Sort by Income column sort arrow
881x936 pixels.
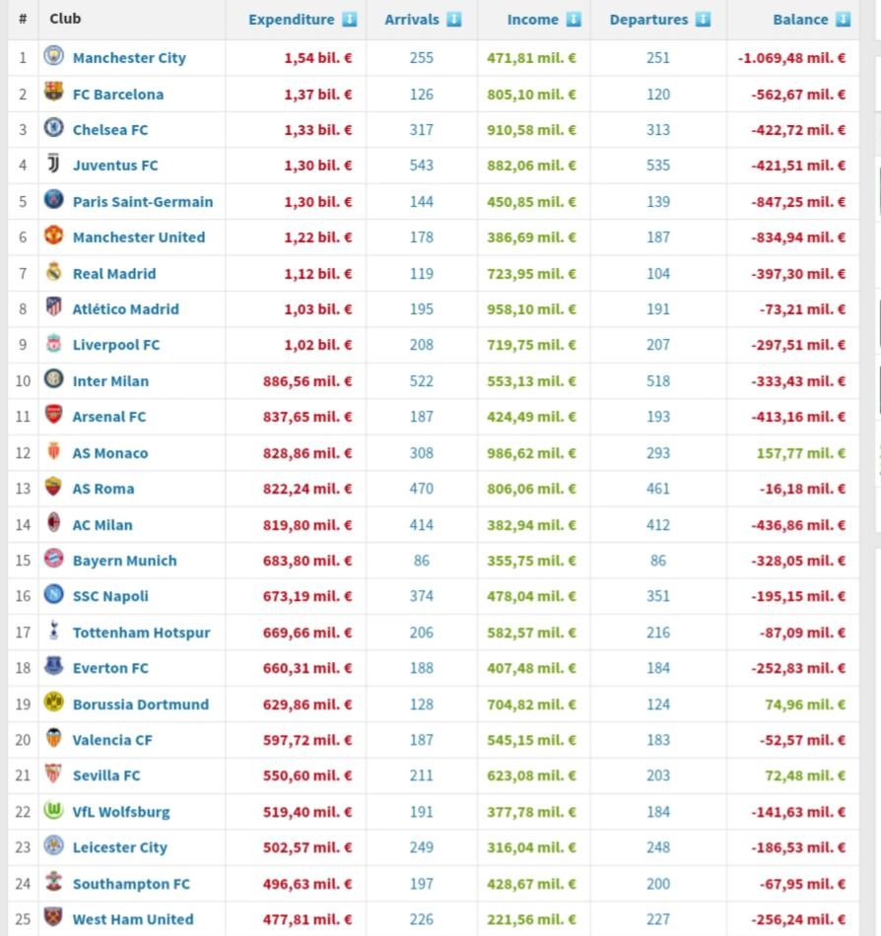point(574,19)
